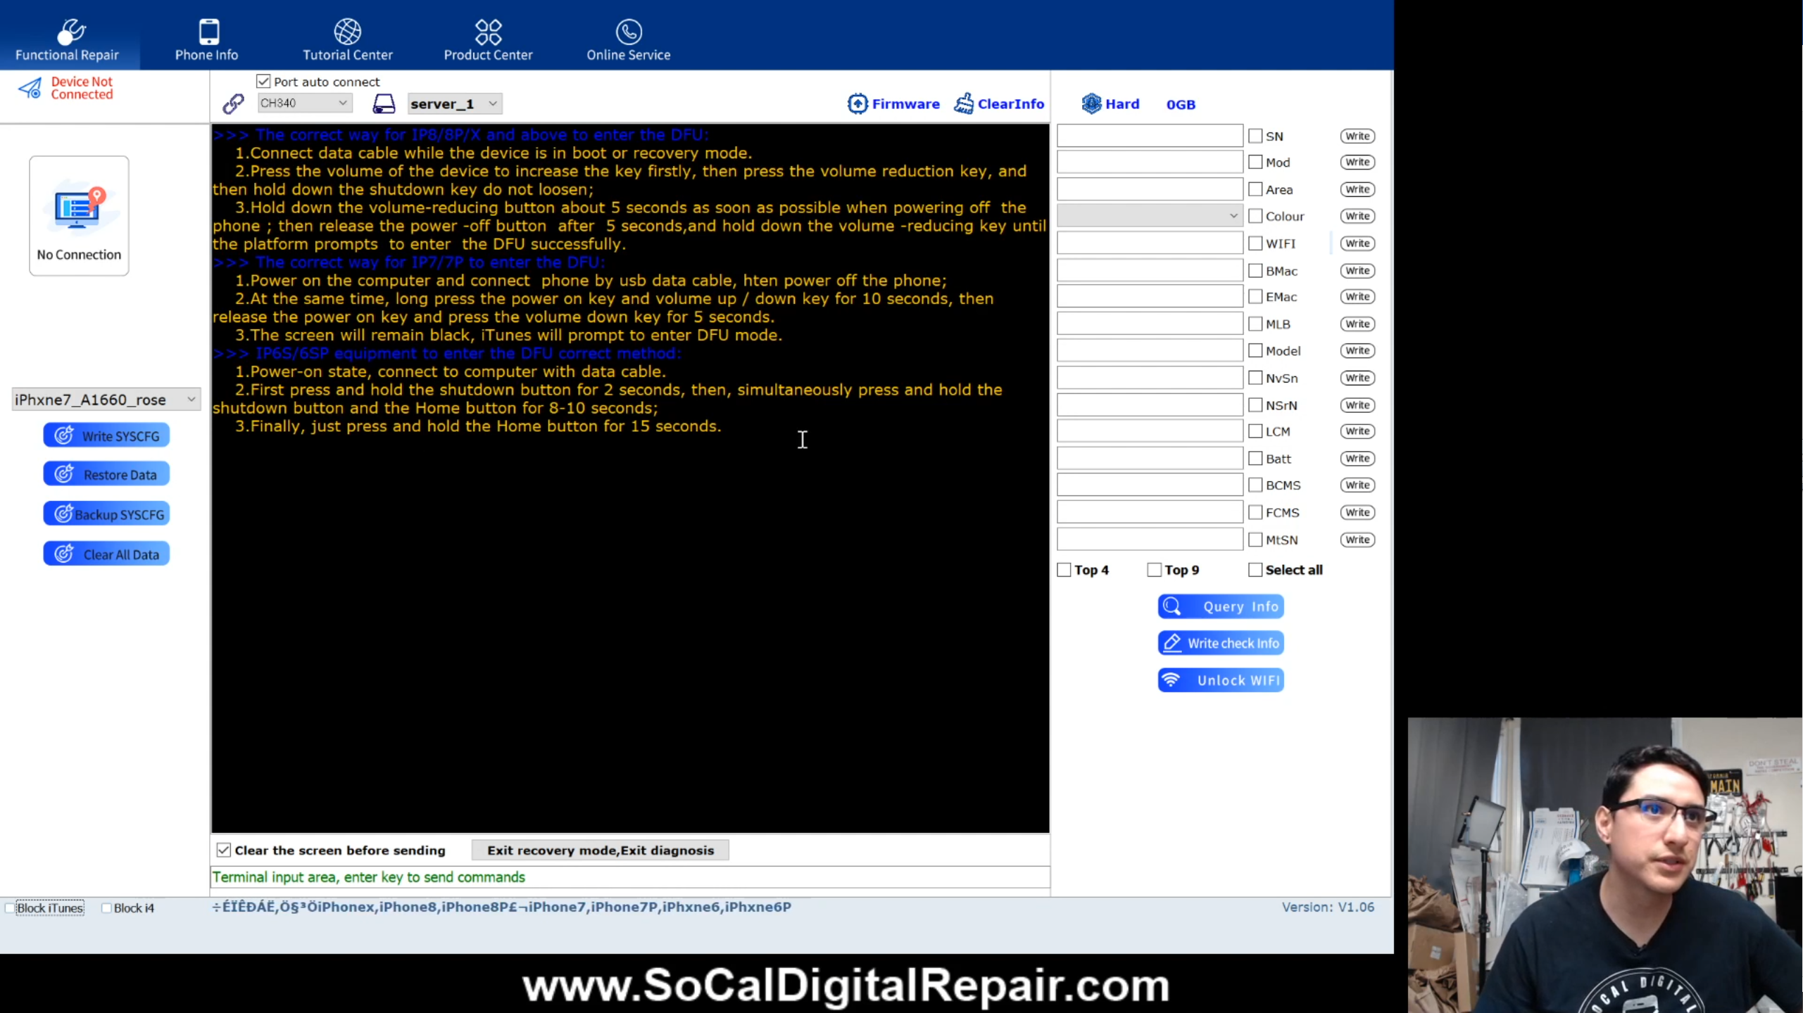Click Exit recovery mode,Exit diagnosis button
The height and width of the screenshot is (1013, 1803).
point(600,850)
